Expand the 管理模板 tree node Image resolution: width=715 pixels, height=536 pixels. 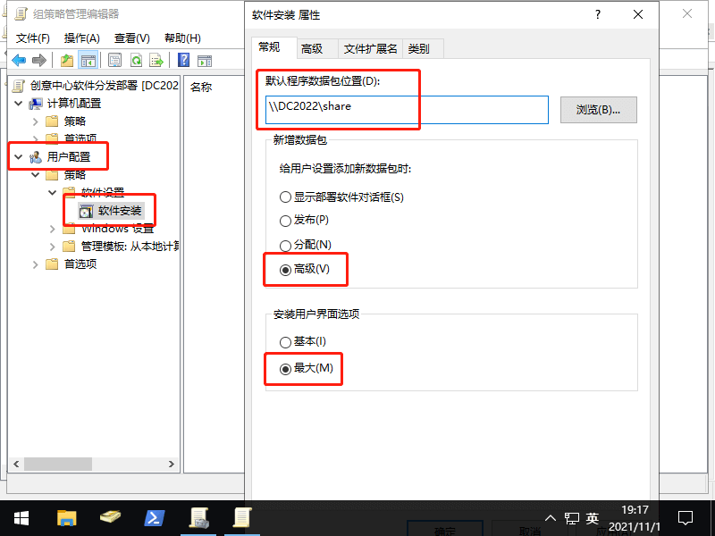click(53, 247)
